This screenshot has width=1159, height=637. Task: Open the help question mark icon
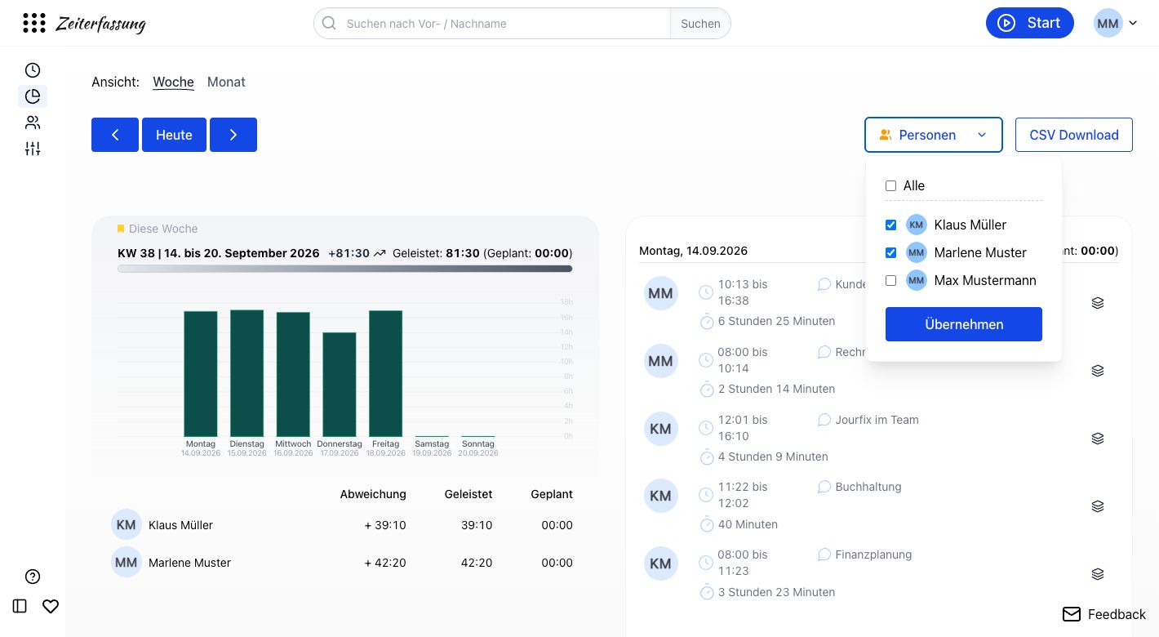tap(33, 577)
